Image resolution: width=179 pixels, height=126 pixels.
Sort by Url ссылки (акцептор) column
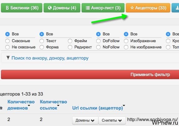point(98,108)
